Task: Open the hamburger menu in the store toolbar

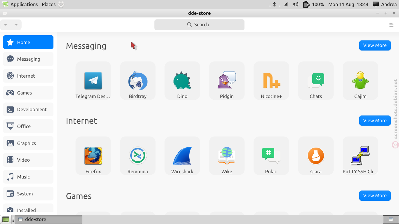Action: click(x=391, y=25)
